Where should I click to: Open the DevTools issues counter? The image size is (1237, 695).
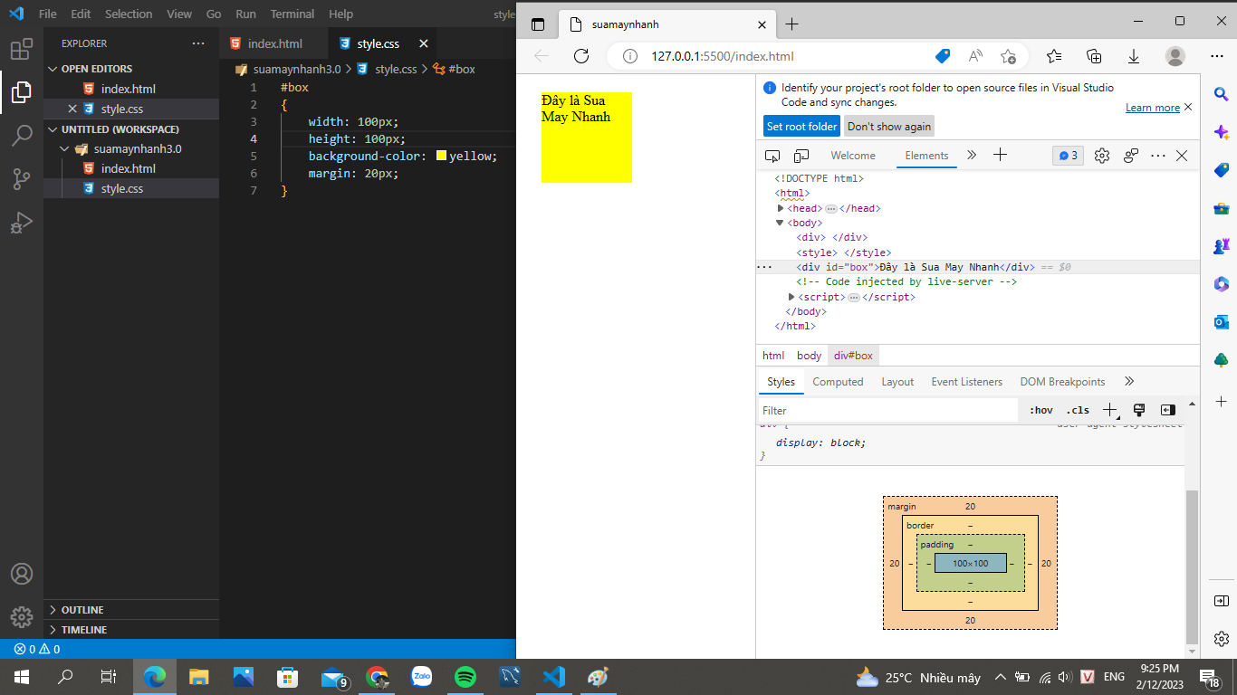click(x=1068, y=156)
